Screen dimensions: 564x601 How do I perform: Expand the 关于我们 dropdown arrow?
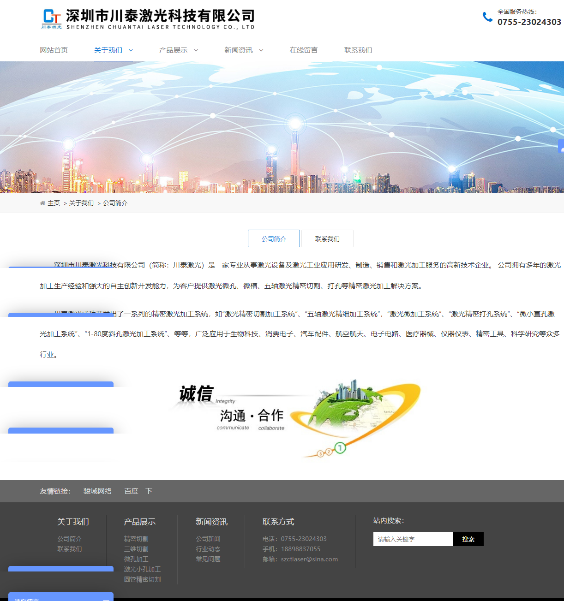[131, 50]
